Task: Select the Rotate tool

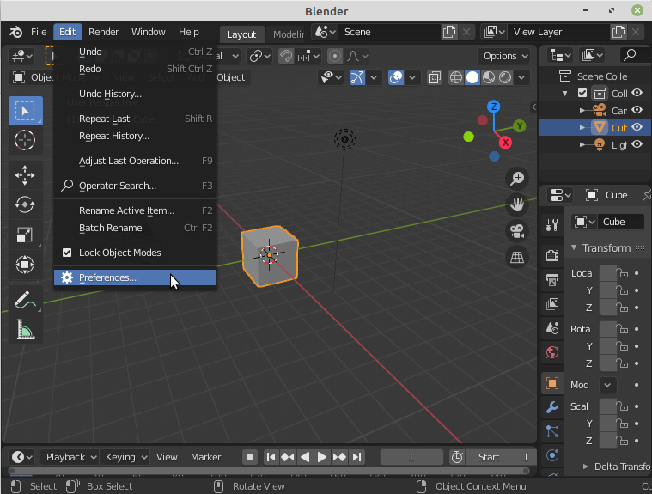Action: [25, 204]
